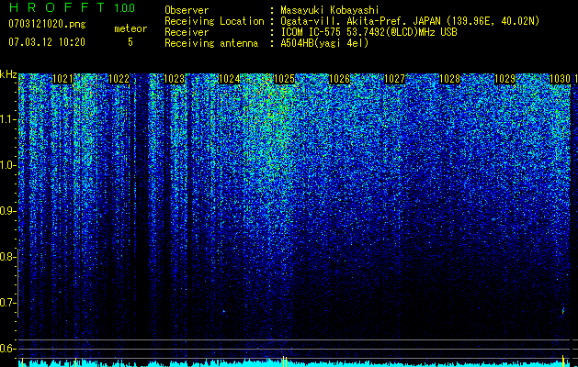Click the "Observer" field label
The width and height of the screenshot is (578, 367).
[187, 10]
